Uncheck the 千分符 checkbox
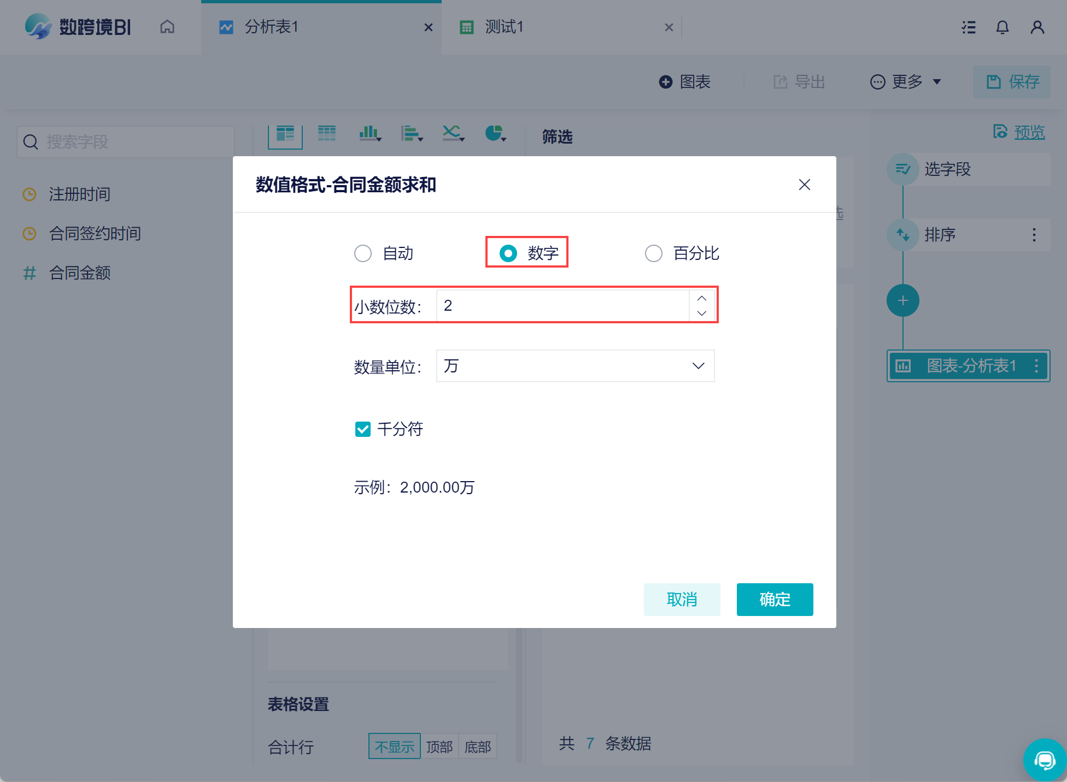 click(x=363, y=429)
